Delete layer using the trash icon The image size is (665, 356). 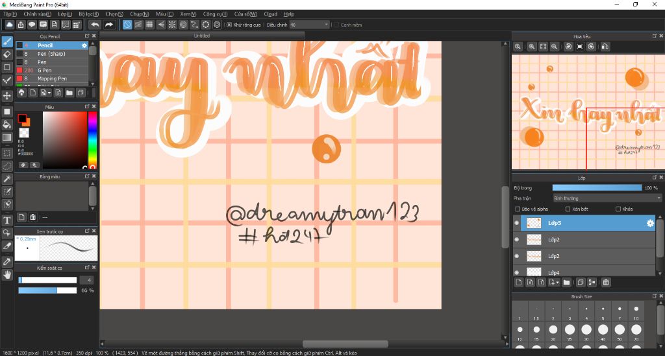(x=606, y=282)
